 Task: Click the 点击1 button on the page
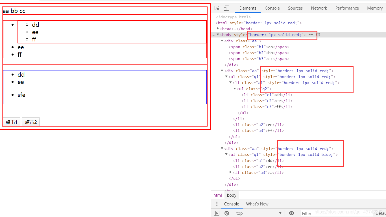click(12, 122)
